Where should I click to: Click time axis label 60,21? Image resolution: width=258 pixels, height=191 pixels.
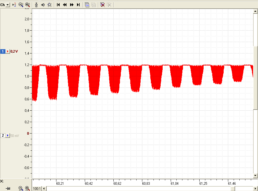point(60,184)
